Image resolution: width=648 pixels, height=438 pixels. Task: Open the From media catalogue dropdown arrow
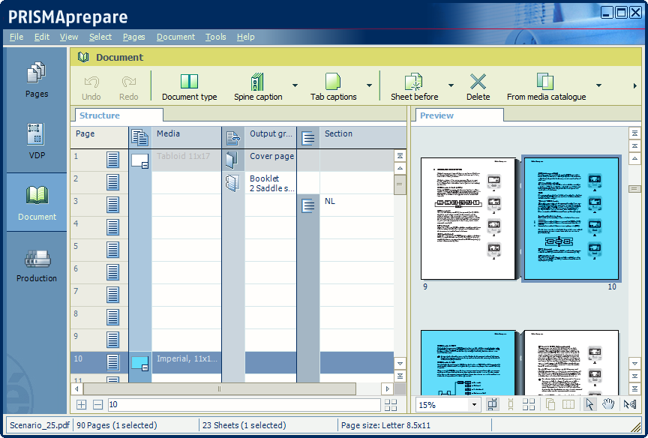click(x=598, y=85)
